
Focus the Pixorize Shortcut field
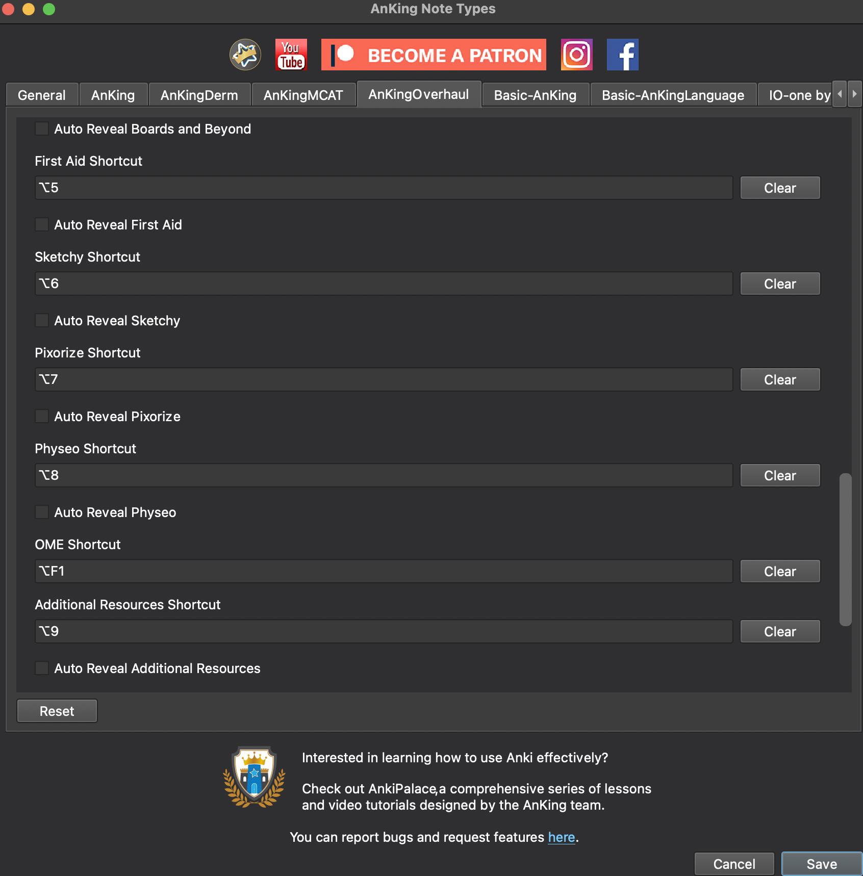[384, 379]
